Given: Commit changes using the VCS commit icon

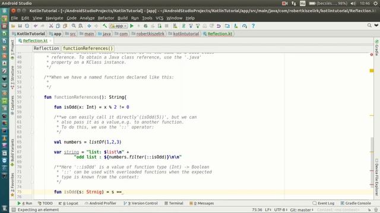Looking at the screenshot, I should point(198,26).
